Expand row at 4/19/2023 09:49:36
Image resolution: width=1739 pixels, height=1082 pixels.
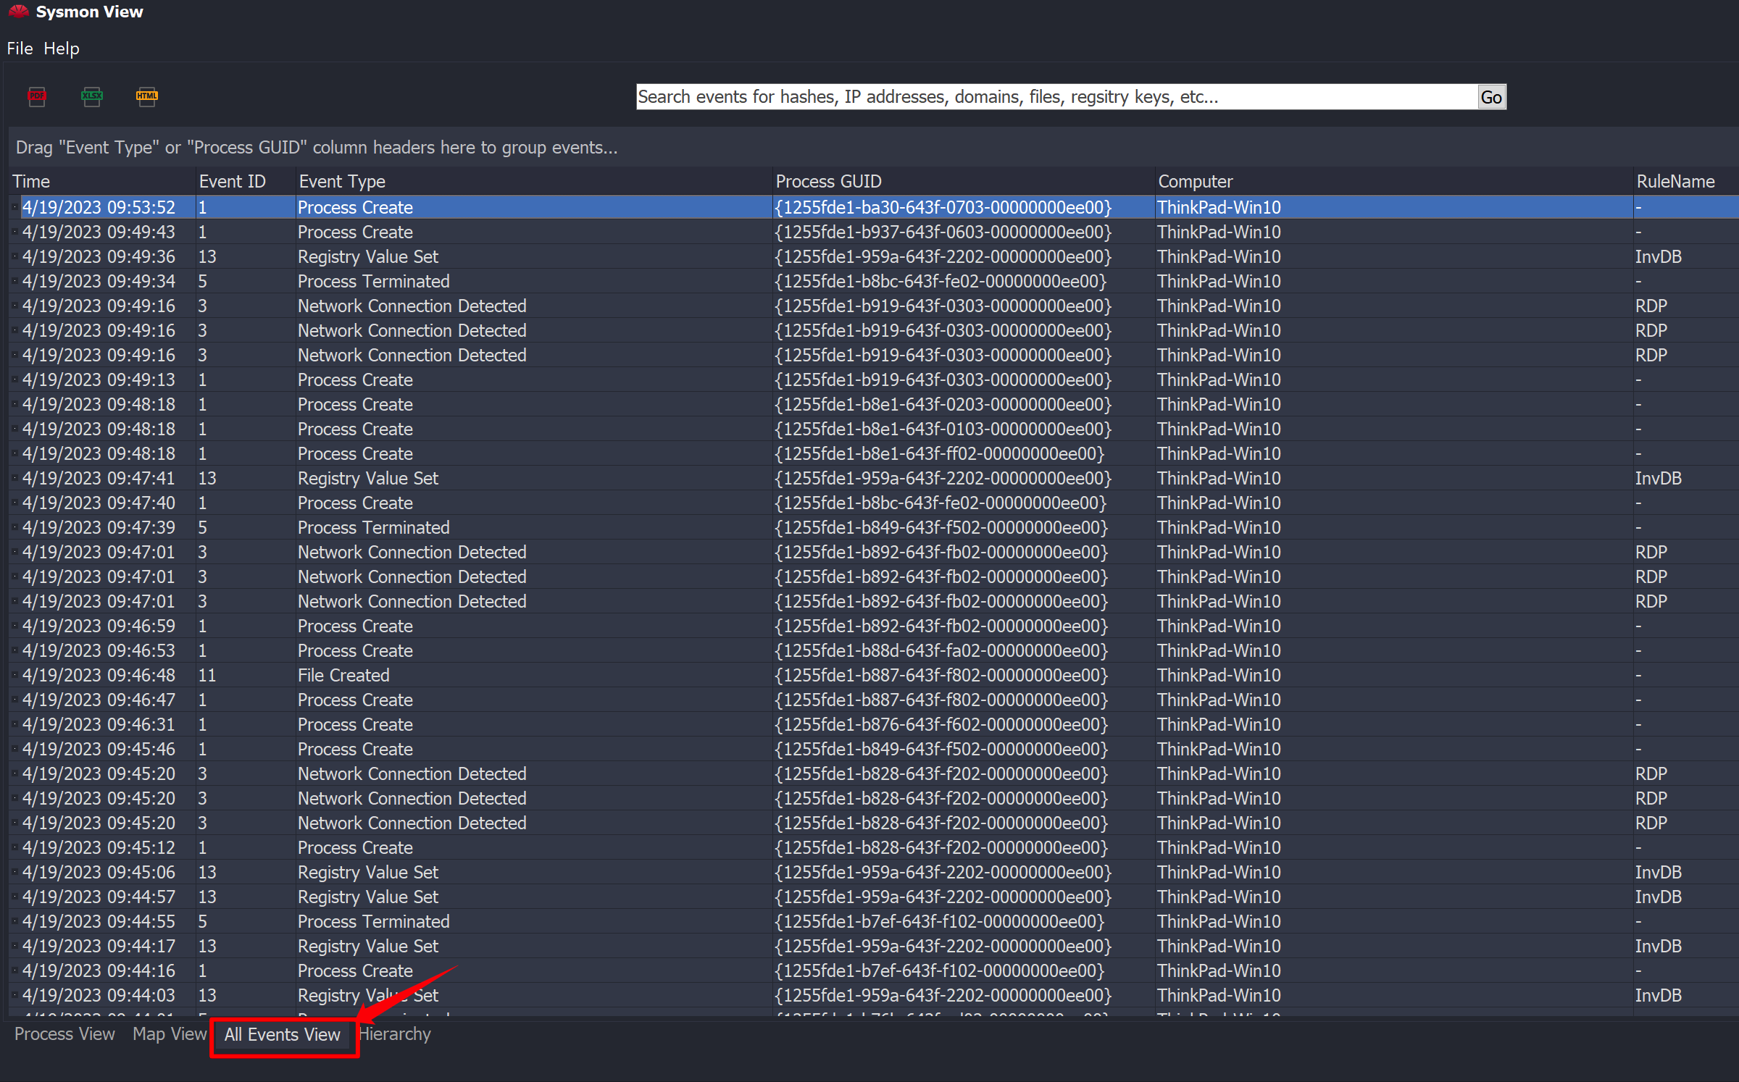coord(14,256)
